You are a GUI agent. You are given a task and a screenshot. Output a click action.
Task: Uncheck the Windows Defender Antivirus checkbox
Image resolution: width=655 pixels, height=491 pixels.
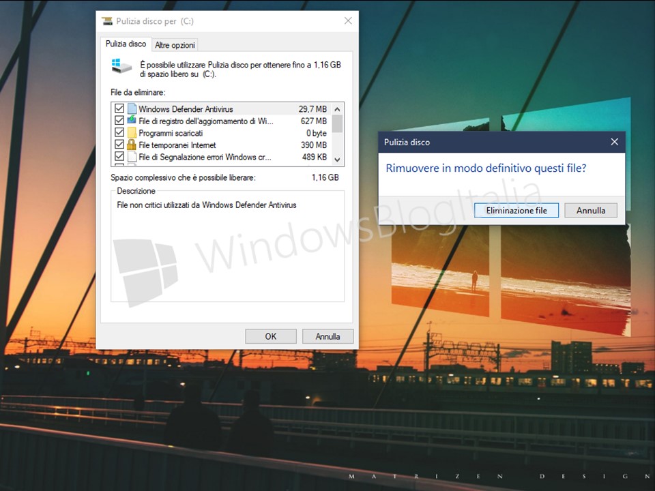point(120,109)
